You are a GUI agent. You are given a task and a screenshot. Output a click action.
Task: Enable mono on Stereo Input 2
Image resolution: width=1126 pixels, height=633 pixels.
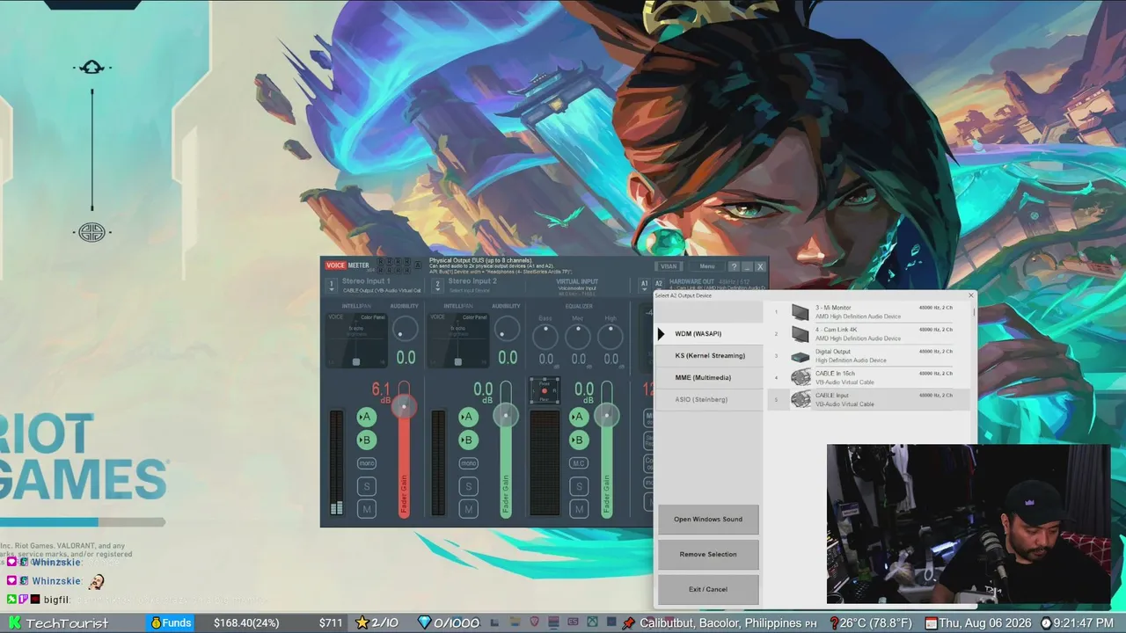[x=468, y=463]
